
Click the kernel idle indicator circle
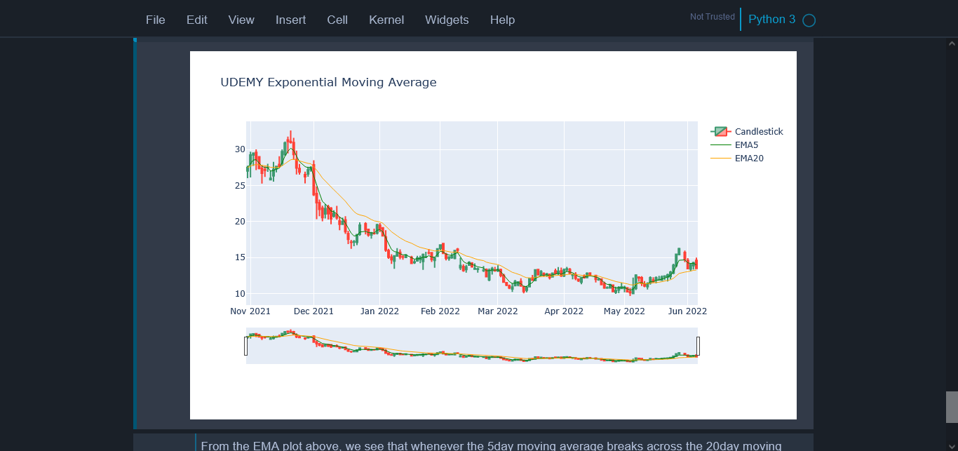point(809,20)
